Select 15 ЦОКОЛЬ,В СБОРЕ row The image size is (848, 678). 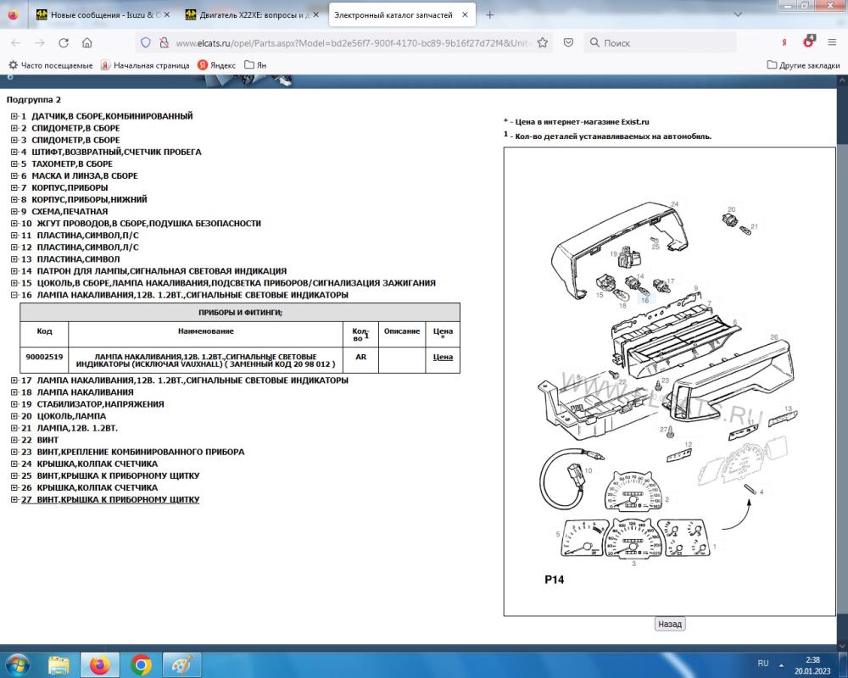(228, 283)
